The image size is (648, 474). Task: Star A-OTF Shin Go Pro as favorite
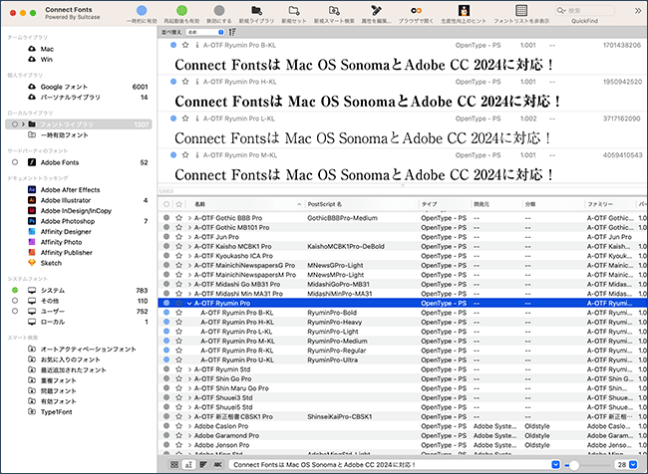pyautogui.click(x=178, y=378)
